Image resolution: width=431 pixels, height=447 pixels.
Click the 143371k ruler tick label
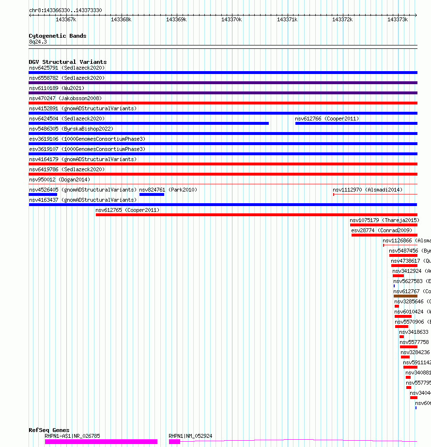(x=287, y=19)
